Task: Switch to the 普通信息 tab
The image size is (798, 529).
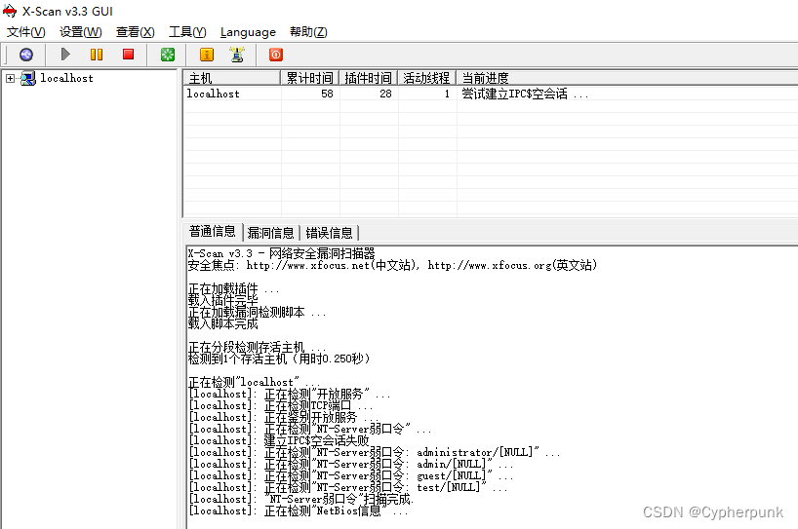Action: click(213, 232)
